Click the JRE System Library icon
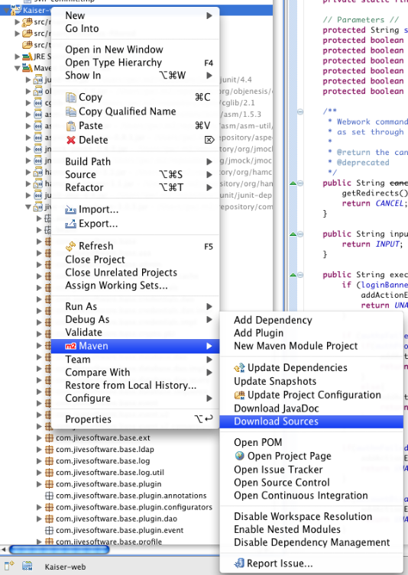The image size is (408, 575). tap(28, 57)
